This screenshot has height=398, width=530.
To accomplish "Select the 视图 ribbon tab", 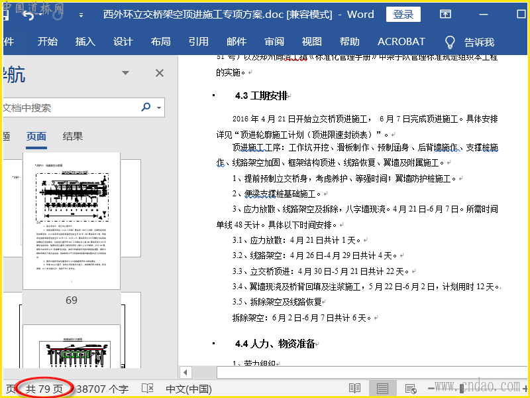I will coord(311,42).
